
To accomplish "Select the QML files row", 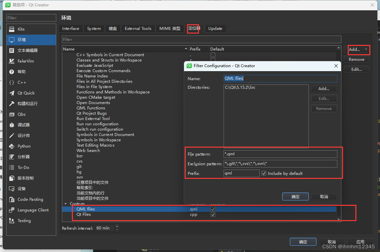I will click(199, 209).
